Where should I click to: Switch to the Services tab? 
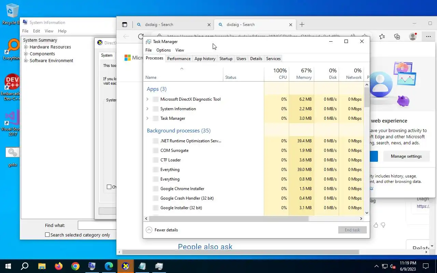[273, 59]
